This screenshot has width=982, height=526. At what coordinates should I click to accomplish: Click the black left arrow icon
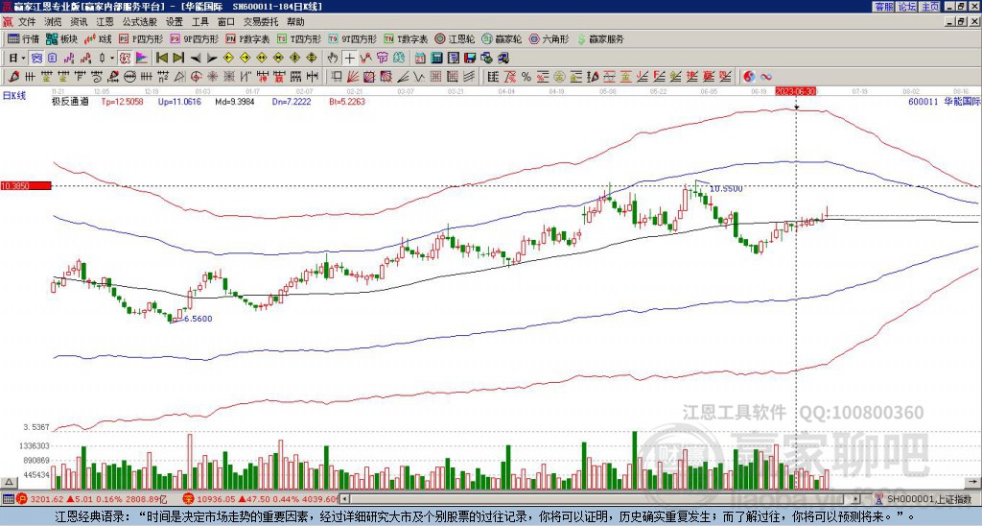click(196, 59)
